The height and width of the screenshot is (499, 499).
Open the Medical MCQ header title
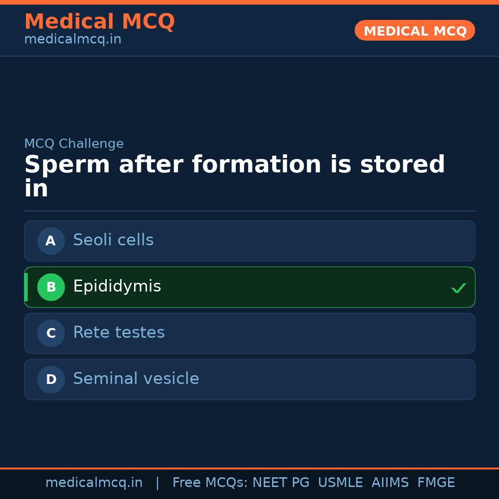pos(99,21)
